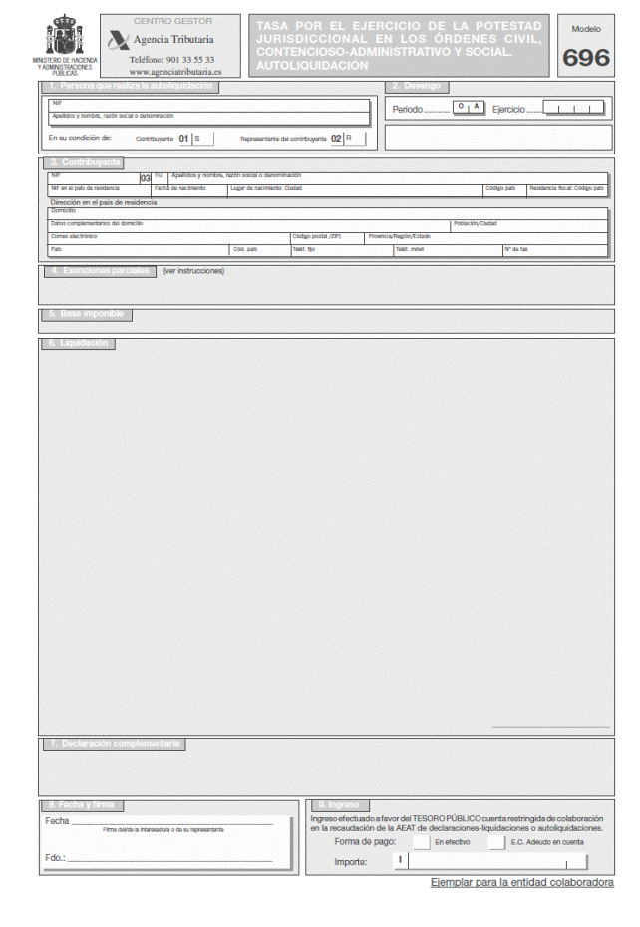Select the Código postal (ZIP) field

[327, 239]
